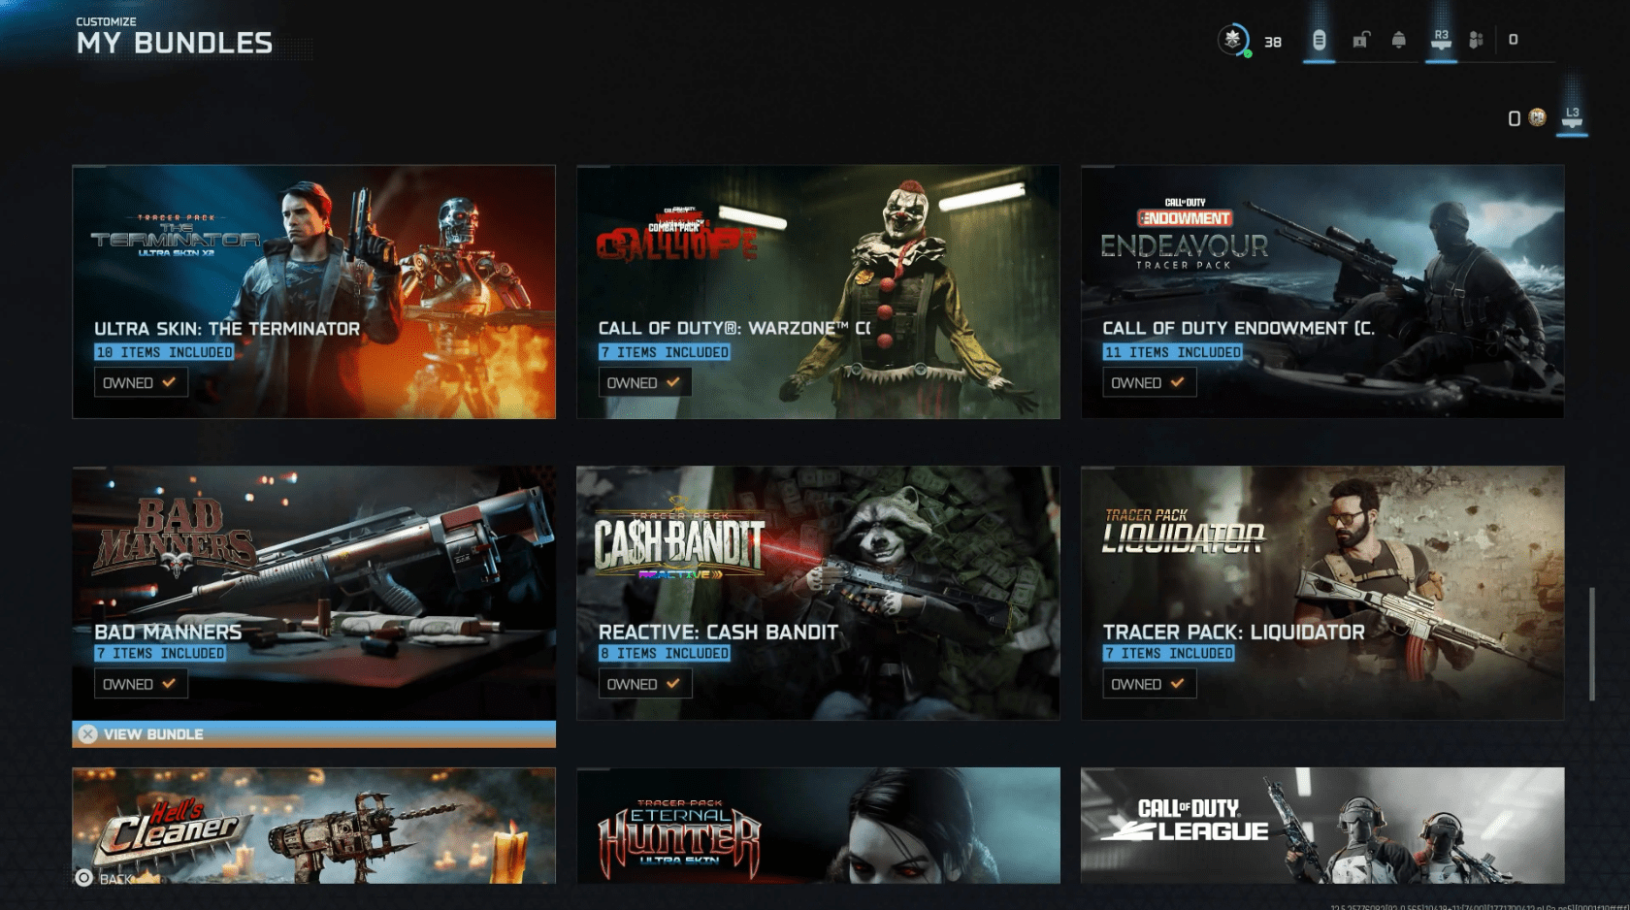Select the Eternal Hunter ultra skin bundle
This screenshot has width=1630, height=910.
818,825
